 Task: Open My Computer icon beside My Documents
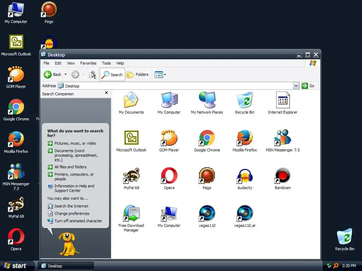(169, 100)
